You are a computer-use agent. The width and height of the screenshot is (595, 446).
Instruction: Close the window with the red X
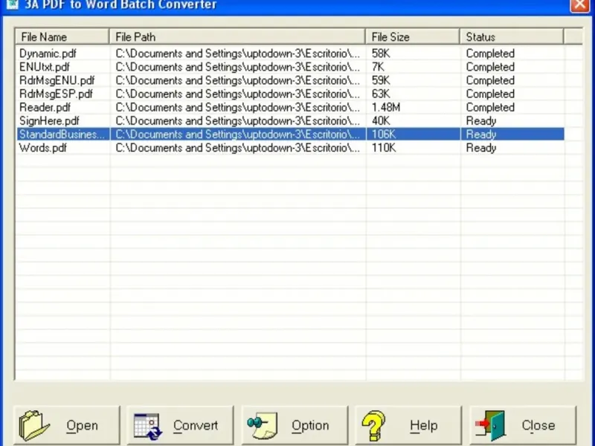580,5
